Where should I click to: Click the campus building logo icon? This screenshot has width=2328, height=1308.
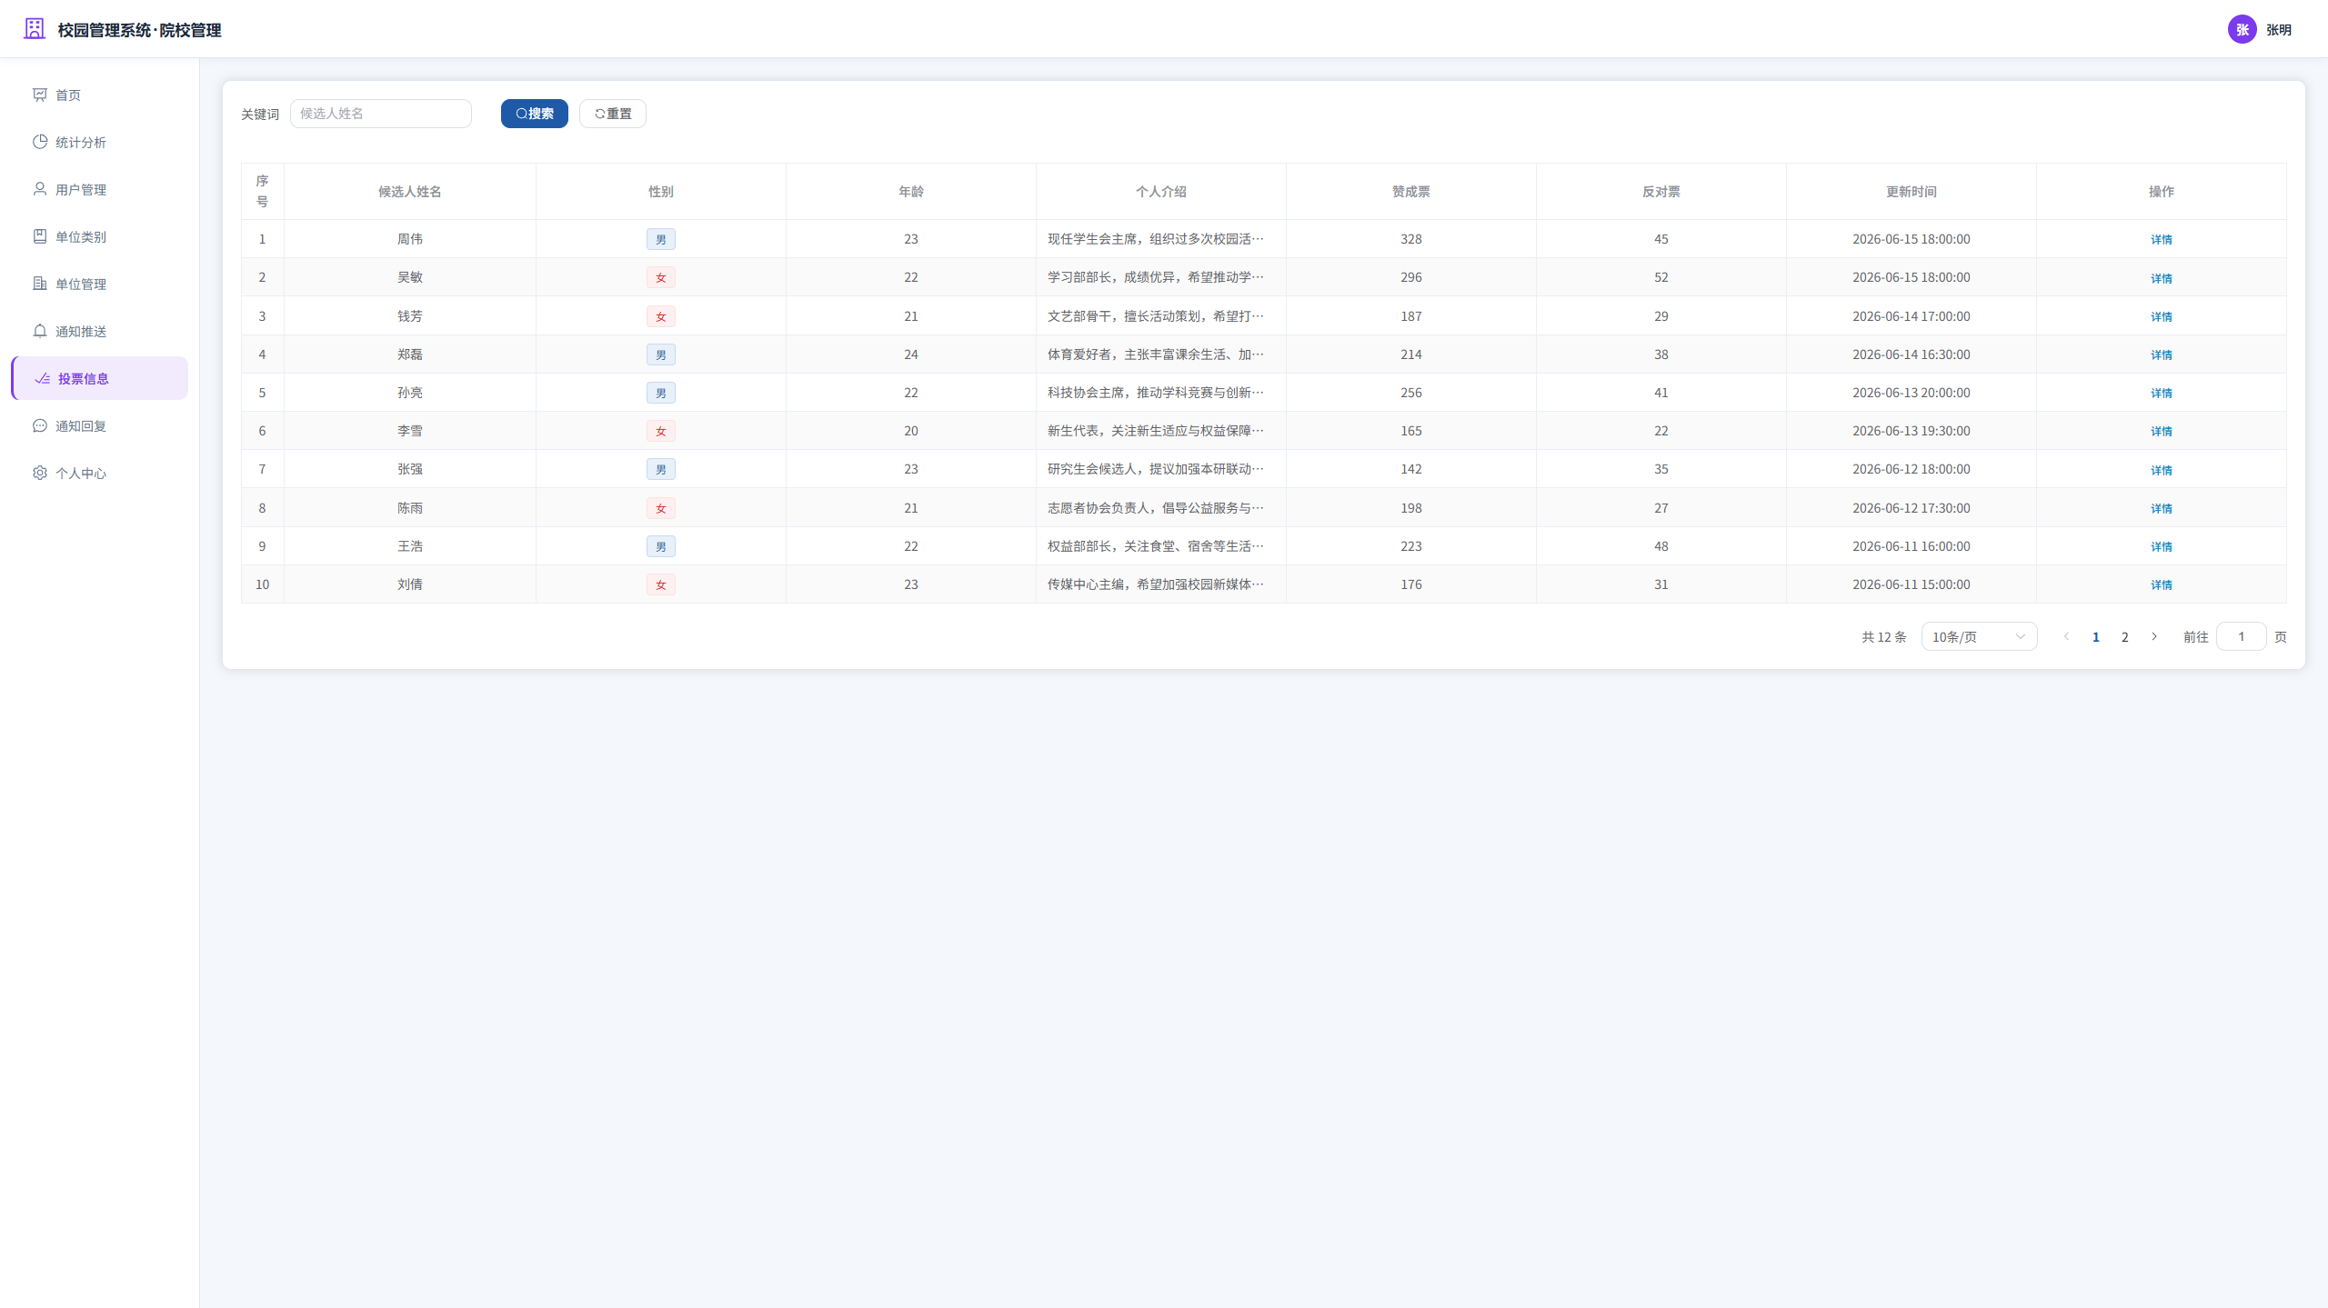coord(35,29)
